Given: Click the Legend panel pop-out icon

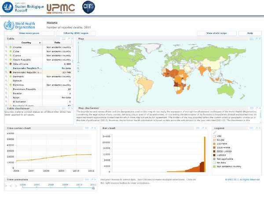Looking at the screenshot, I should click(257, 128).
